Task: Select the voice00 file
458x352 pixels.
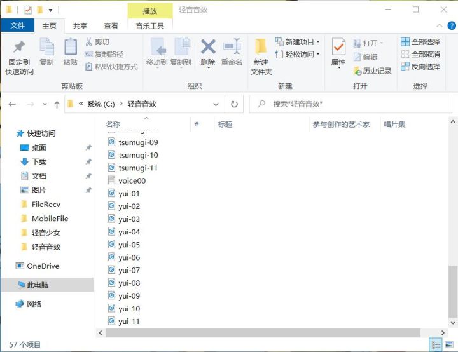Action: (x=132, y=180)
